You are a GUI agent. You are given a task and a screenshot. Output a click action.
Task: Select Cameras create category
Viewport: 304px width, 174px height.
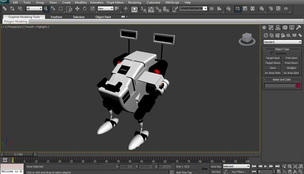[x=283, y=35]
